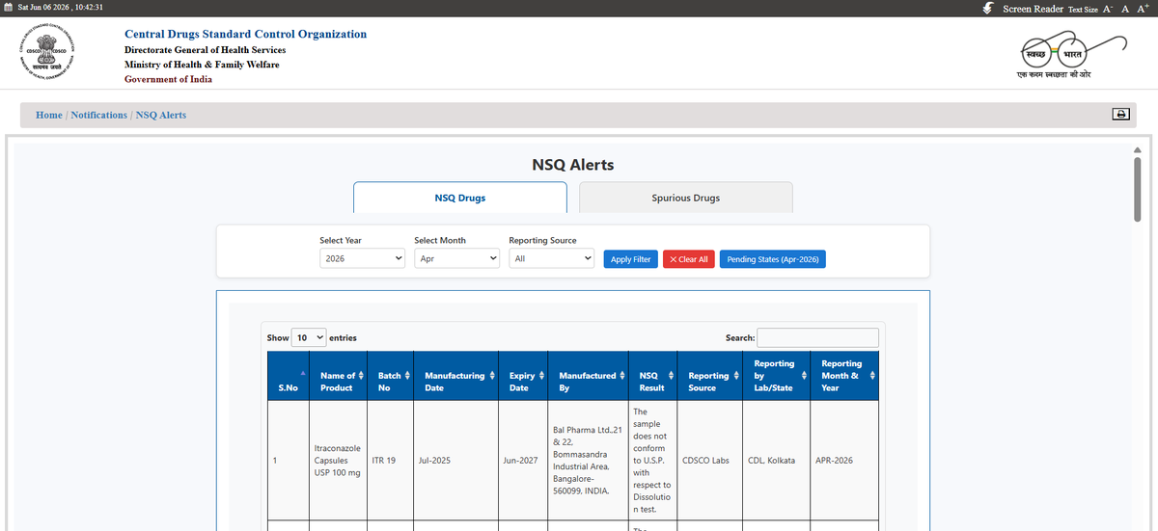This screenshot has height=531, width=1158.
Task: Click Central Drugs Standard Control Organization title
Action: tap(245, 34)
